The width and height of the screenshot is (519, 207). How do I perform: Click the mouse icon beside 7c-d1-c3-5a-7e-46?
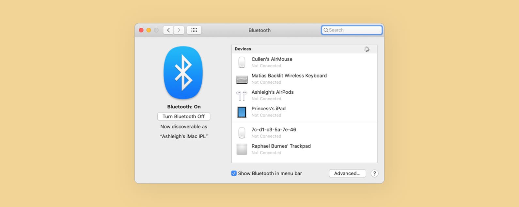pos(242,132)
